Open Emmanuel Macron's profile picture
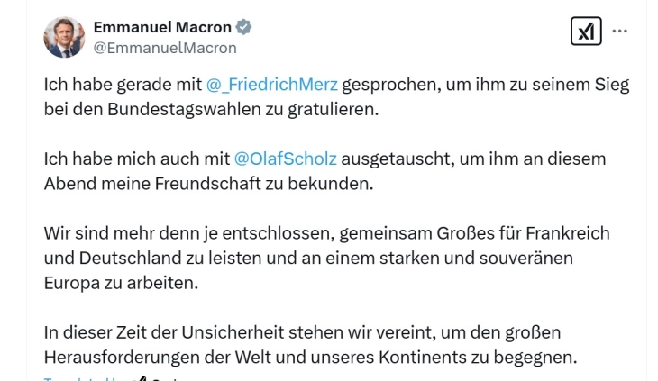This screenshot has height=381, width=658. [x=64, y=37]
